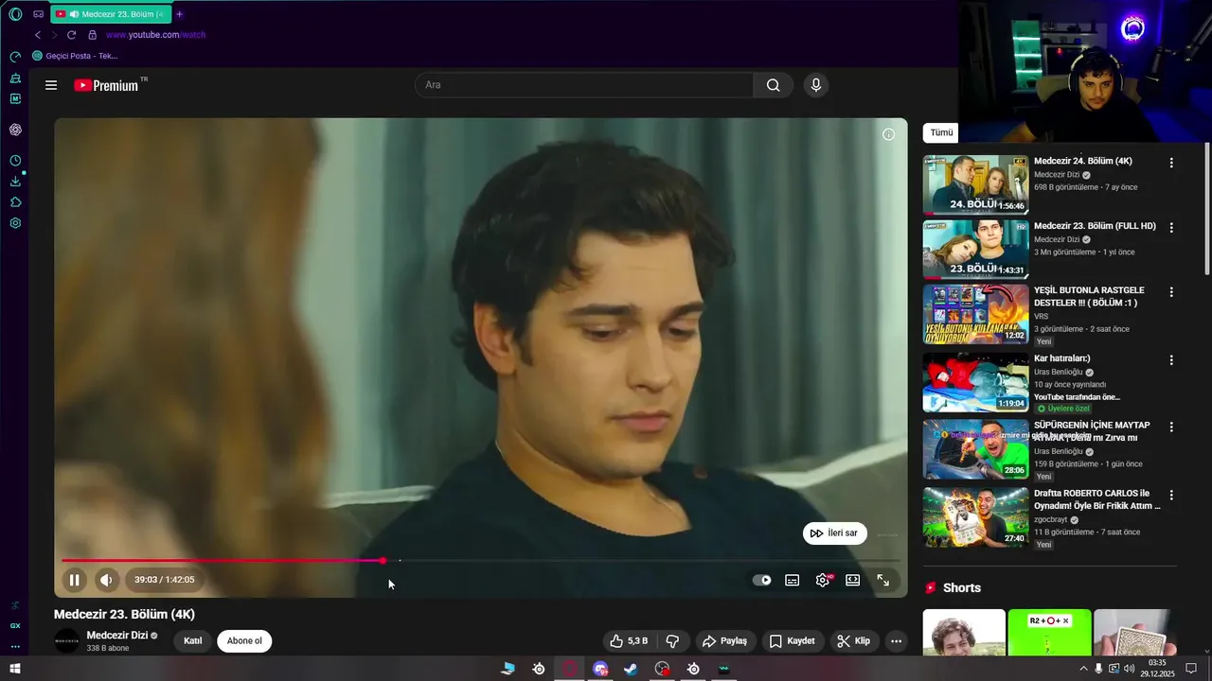Open SÜPÜRGENİN İÇİNE MAYTAP video thumbnail
This screenshot has height=681, width=1212.
(x=975, y=449)
